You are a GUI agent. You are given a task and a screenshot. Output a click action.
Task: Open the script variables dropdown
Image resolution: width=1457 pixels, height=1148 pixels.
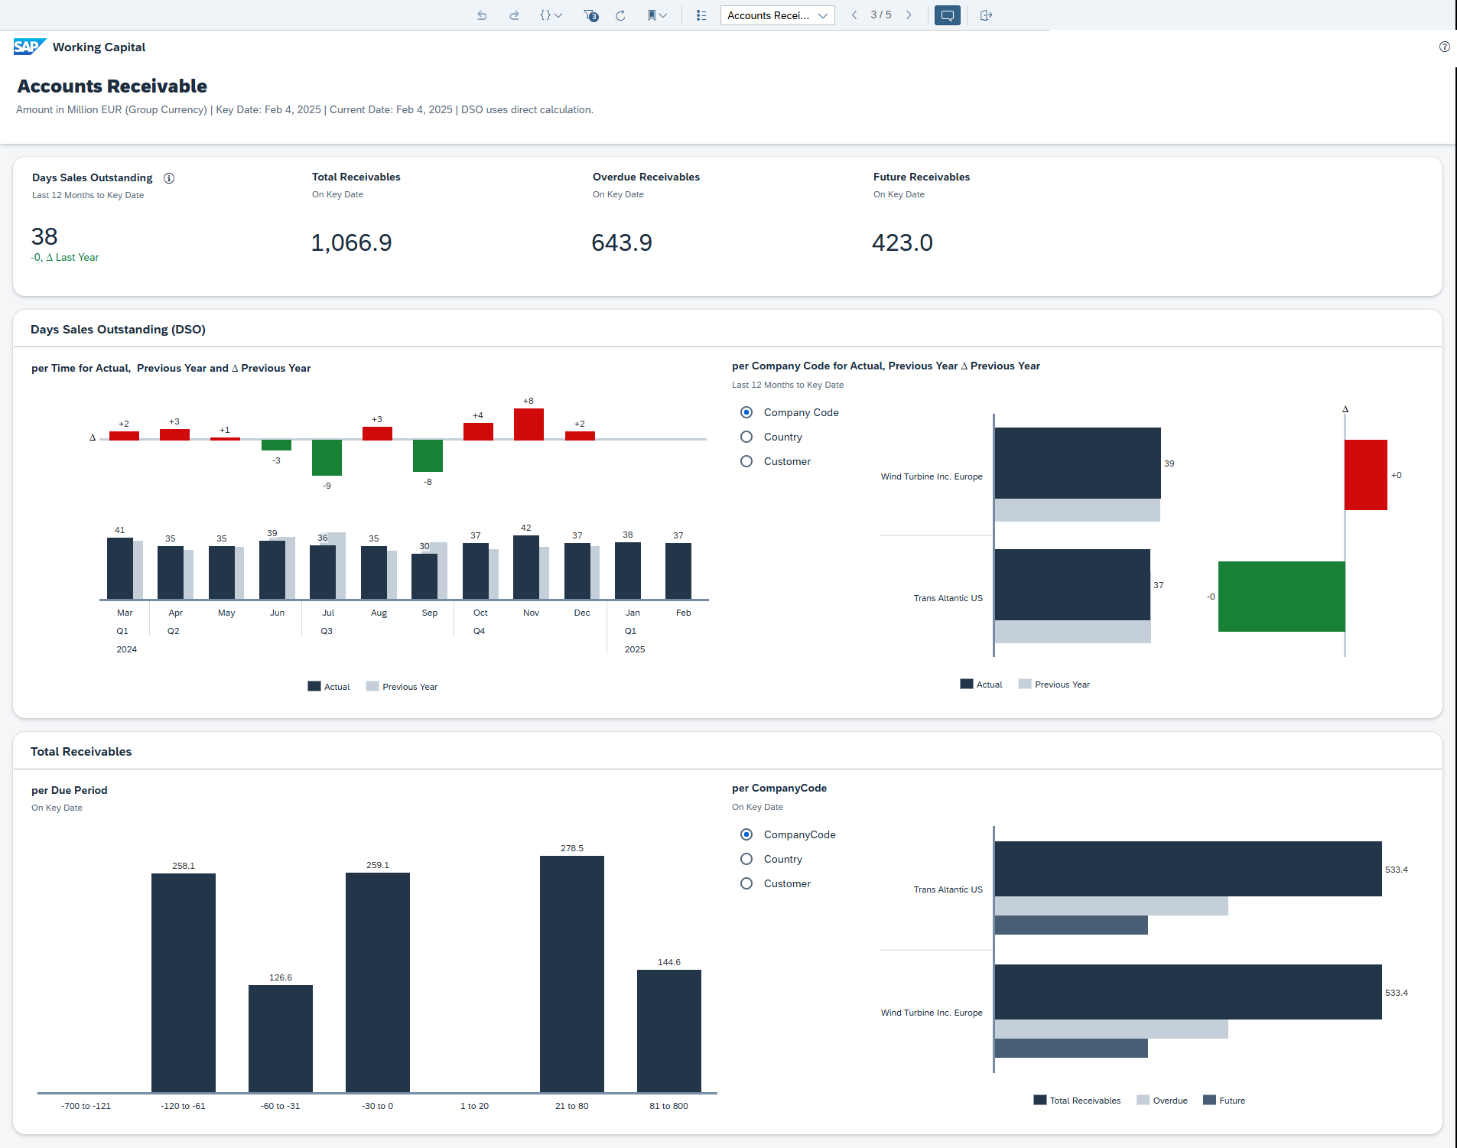[551, 15]
